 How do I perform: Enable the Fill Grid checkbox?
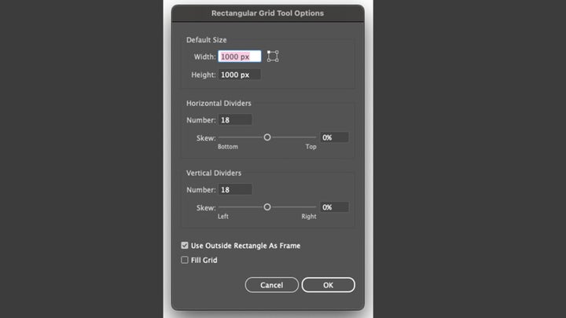pyautogui.click(x=185, y=260)
